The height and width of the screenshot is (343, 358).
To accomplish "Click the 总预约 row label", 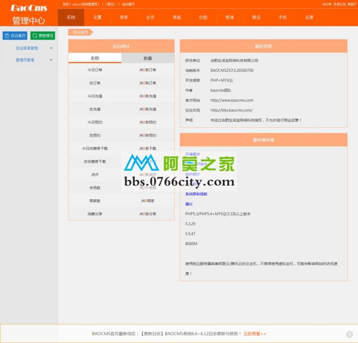I will [x=95, y=135].
